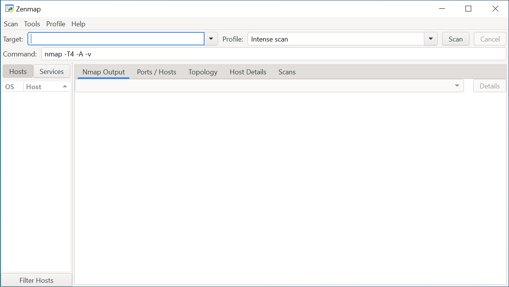Switch to the Topology tab

(203, 72)
